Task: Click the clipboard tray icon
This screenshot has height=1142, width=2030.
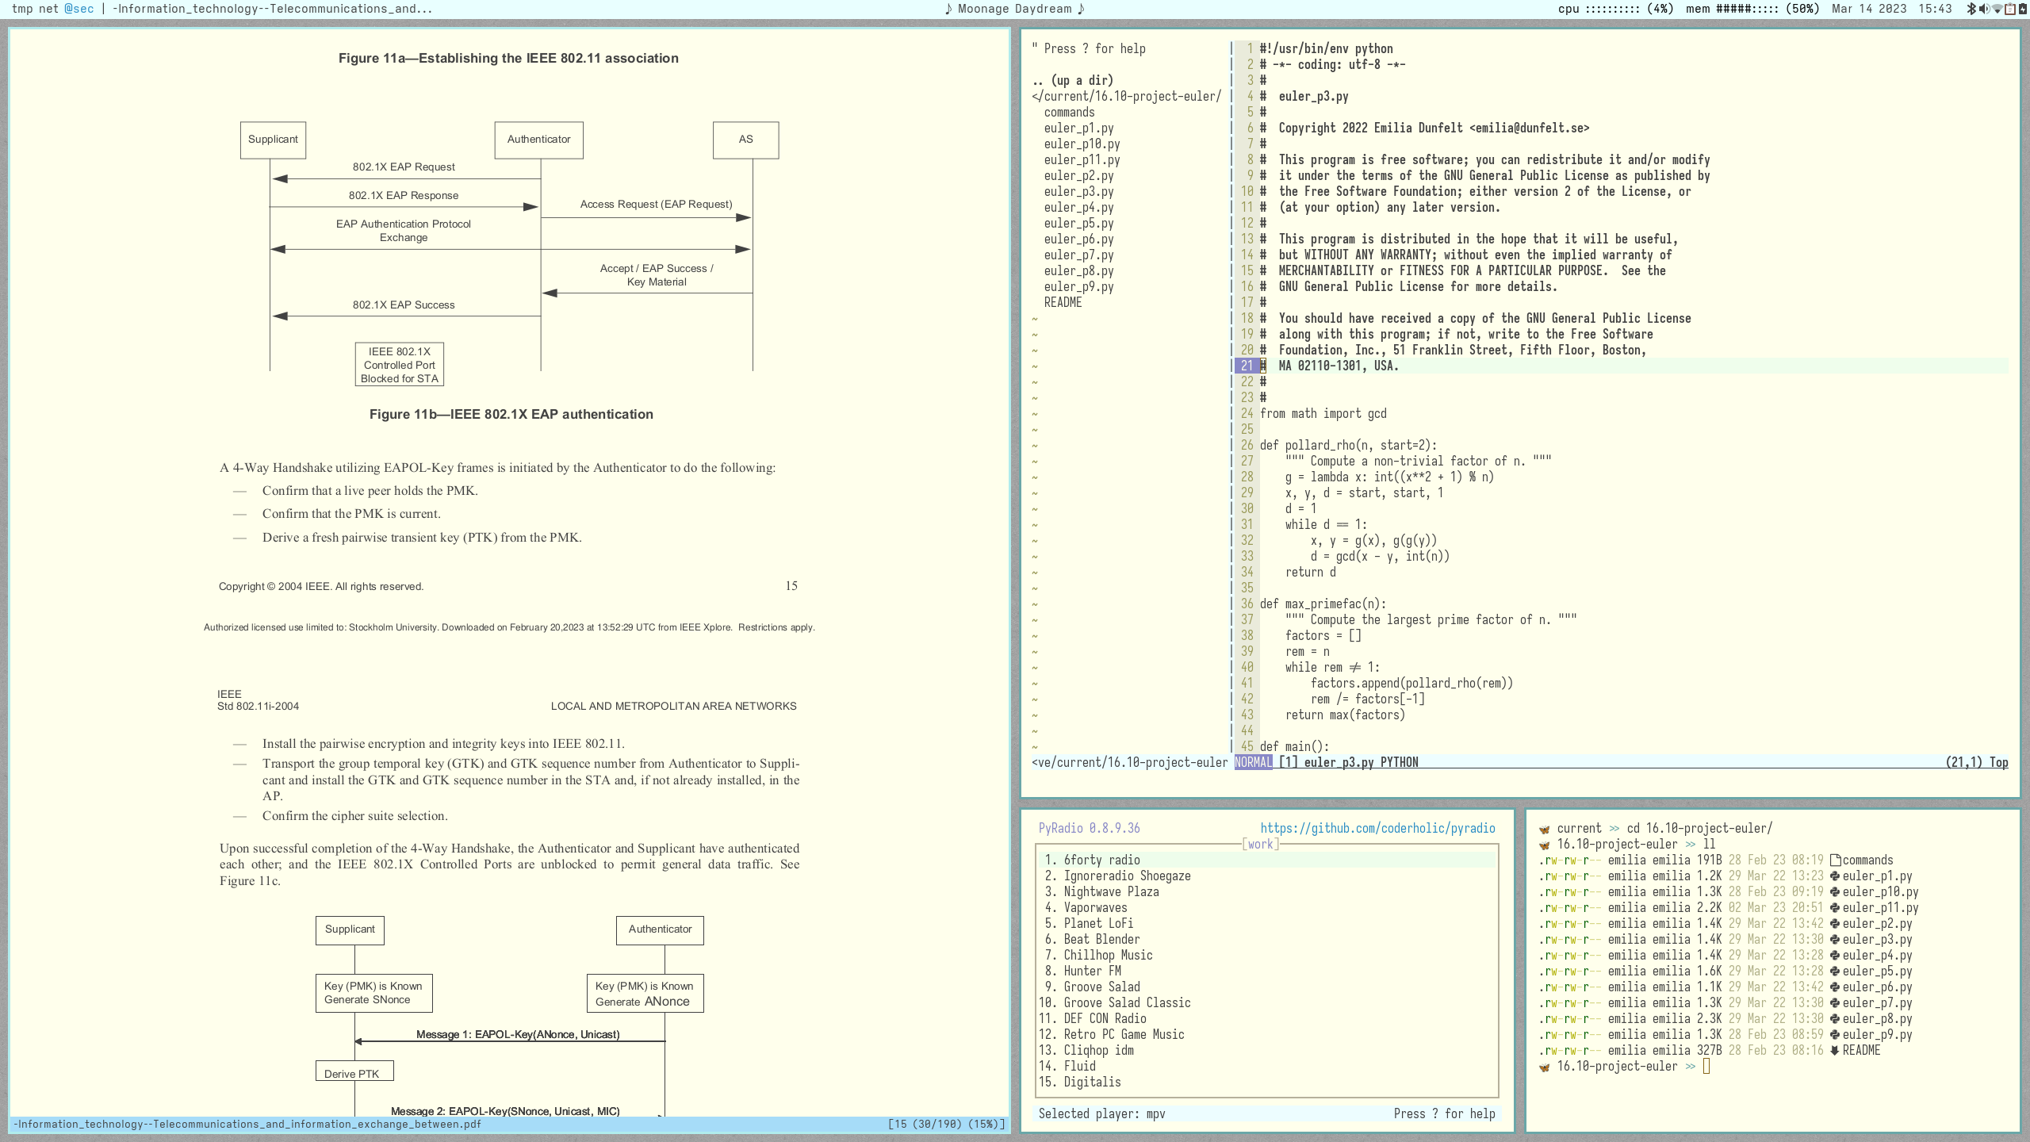Action: [2010, 9]
